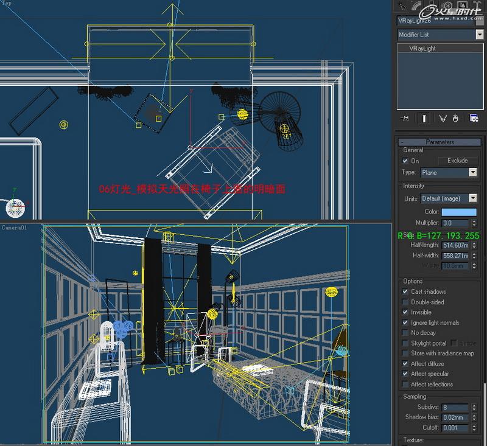Click the Exclude button
The image size is (487, 446).
click(x=458, y=161)
